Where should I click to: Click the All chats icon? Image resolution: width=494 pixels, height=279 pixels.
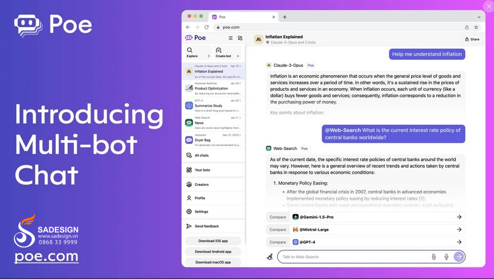click(189, 155)
